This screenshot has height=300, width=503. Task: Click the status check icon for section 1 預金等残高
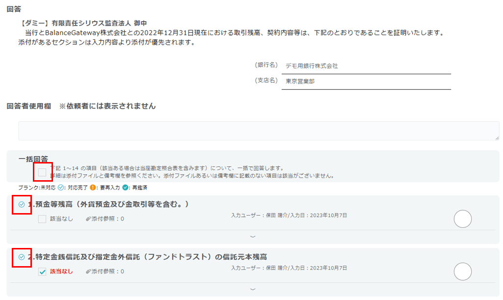[x=22, y=204]
